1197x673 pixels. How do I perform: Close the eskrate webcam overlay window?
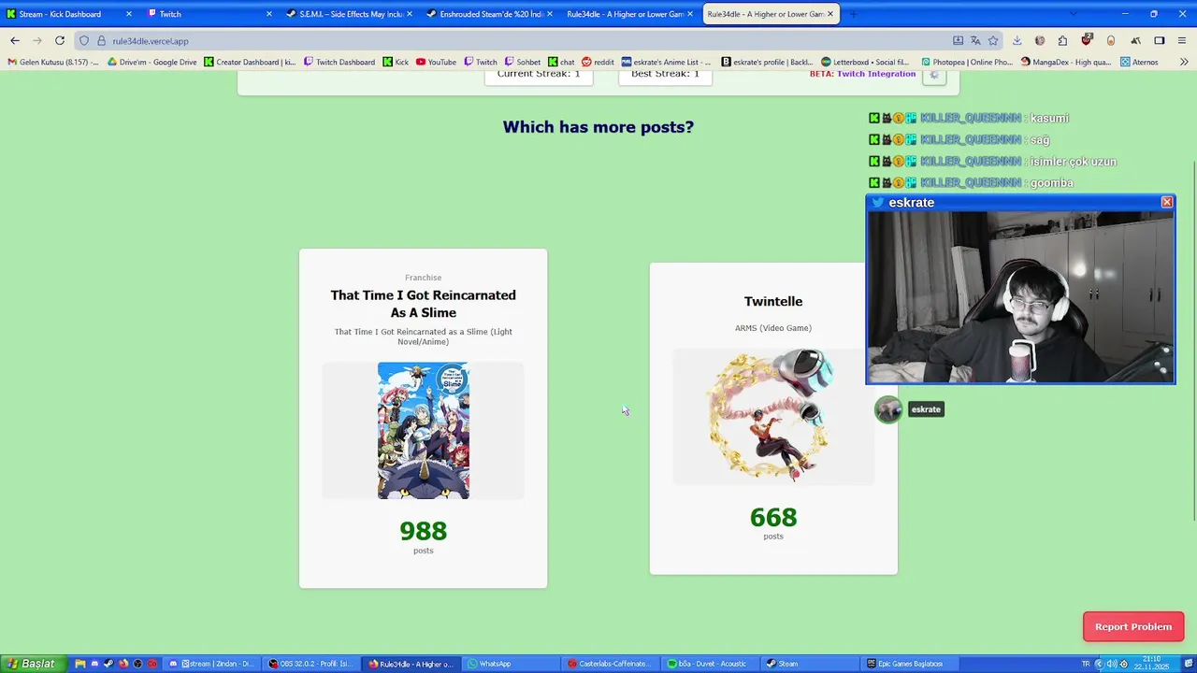click(1166, 202)
